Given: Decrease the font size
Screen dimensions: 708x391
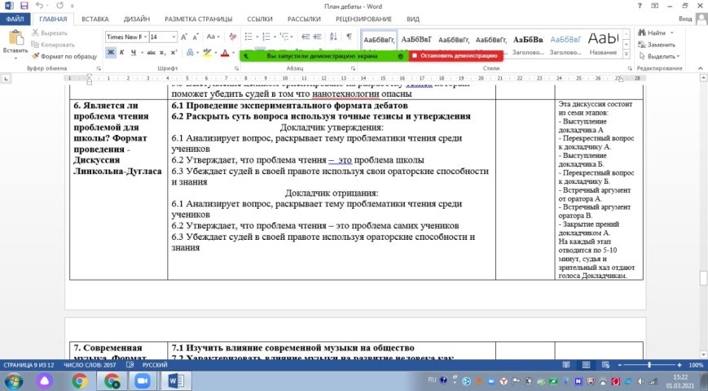Looking at the screenshot, I should click(196, 37).
